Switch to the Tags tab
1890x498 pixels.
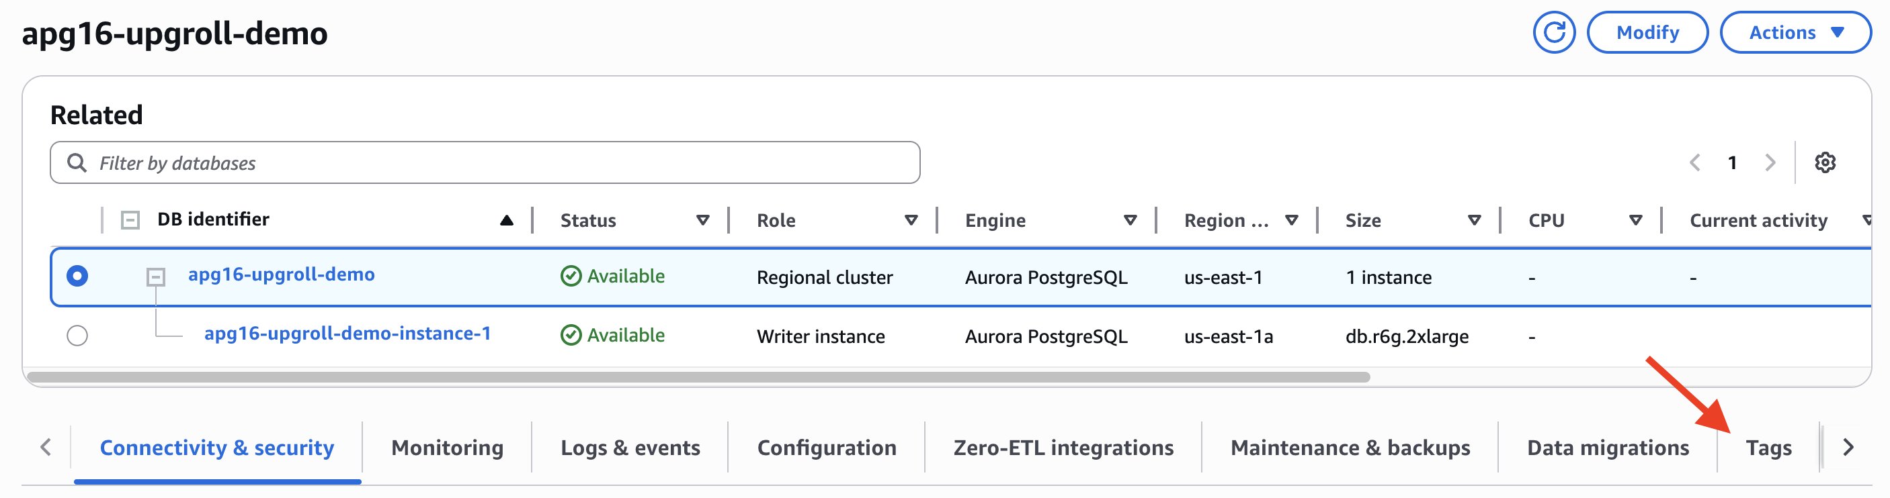(x=1768, y=448)
